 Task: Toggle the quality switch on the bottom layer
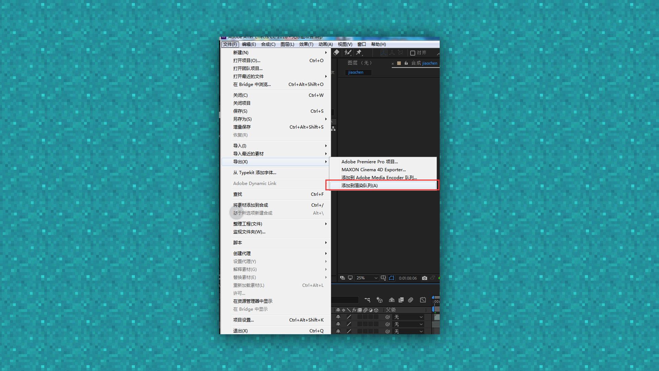349,331
